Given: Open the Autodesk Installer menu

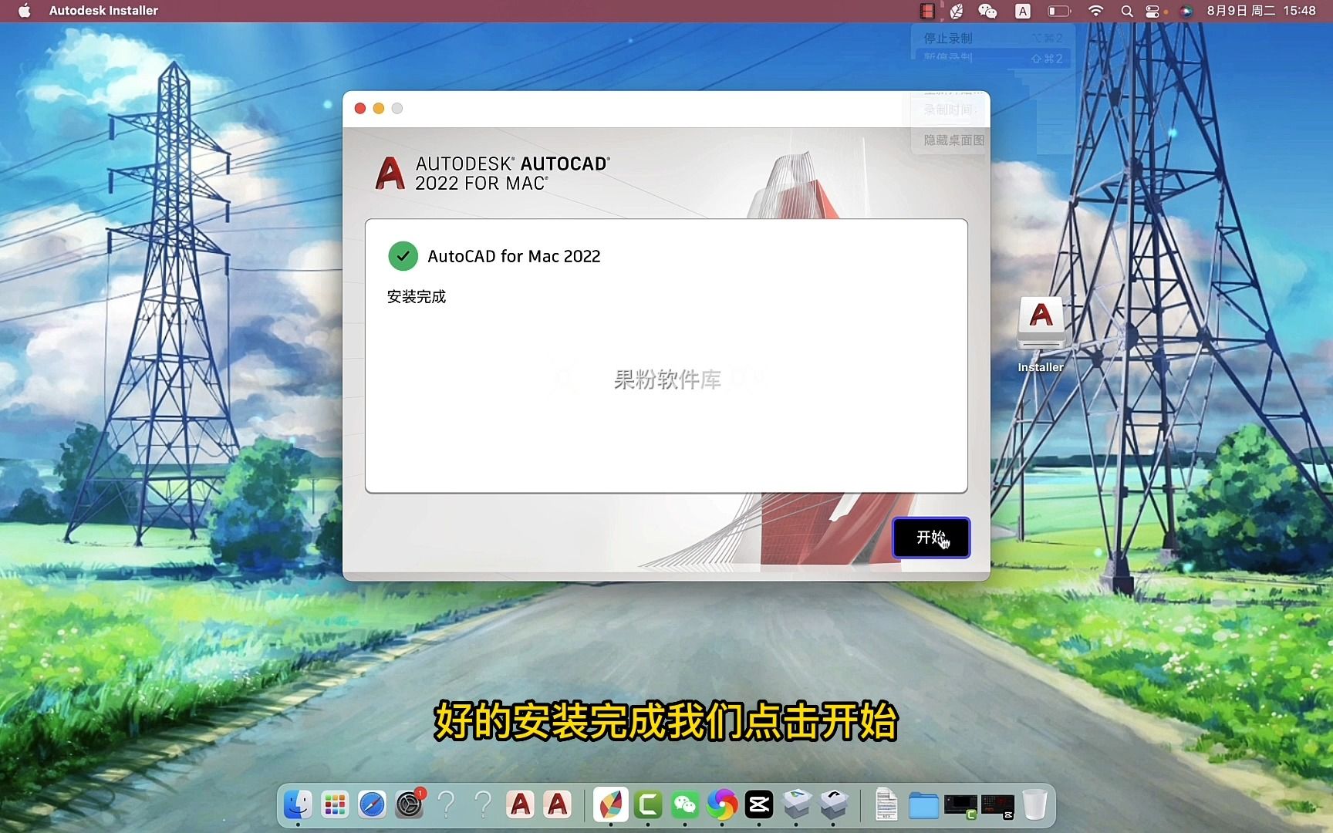Looking at the screenshot, I should coord(103,11).
